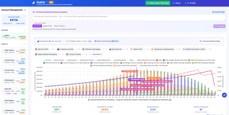Toggle the Max Out 401k what-if chip

[42, 49]
